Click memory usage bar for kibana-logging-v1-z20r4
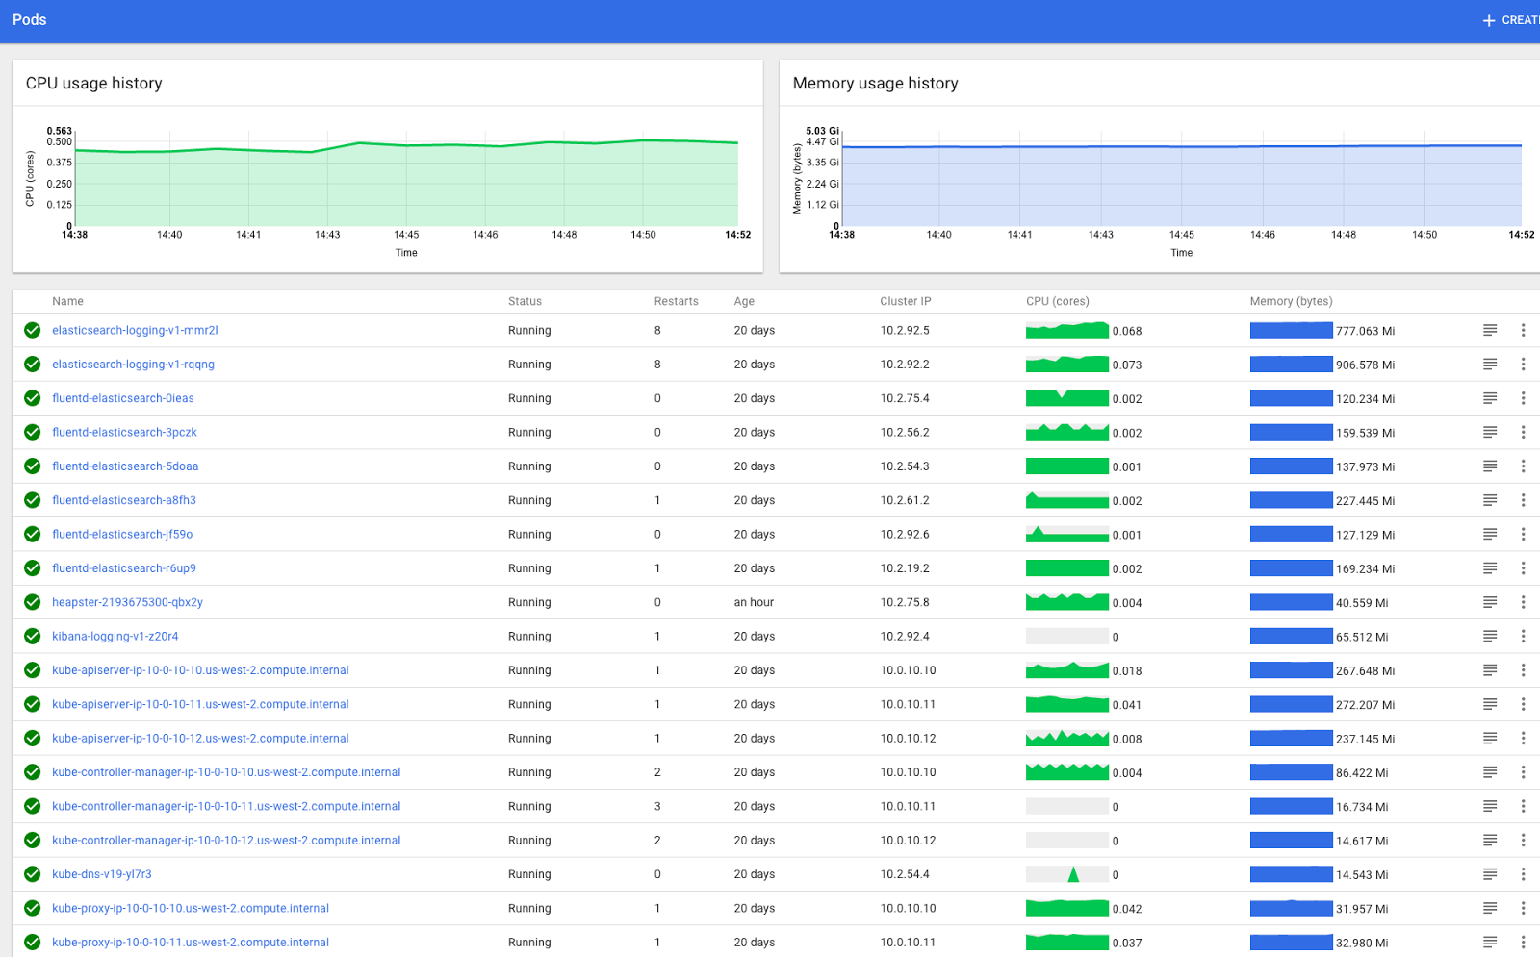The image size is (1540, 957). click(x=1290, y=636)
